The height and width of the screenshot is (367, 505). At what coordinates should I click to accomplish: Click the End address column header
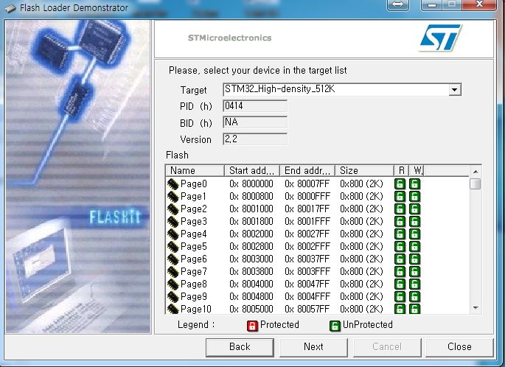(307, 171)
